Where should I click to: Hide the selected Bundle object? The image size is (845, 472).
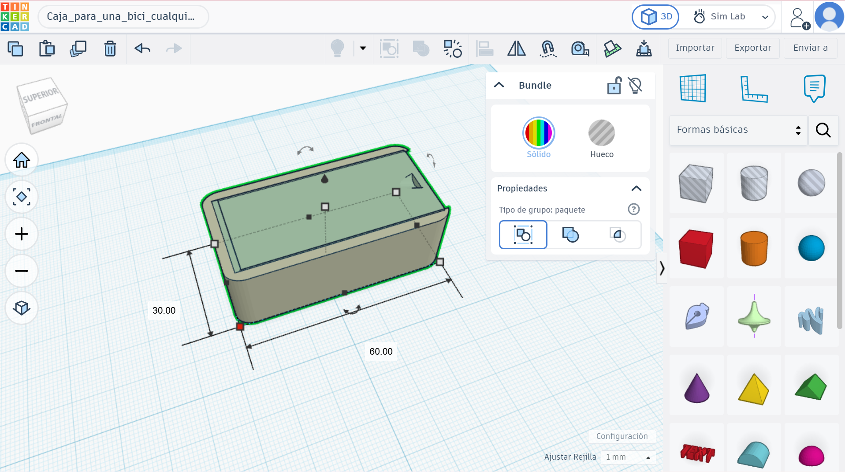635,85
